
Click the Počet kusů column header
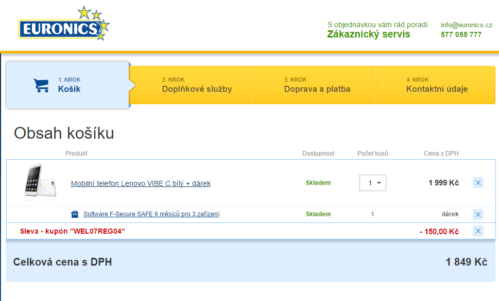[373, 154]
